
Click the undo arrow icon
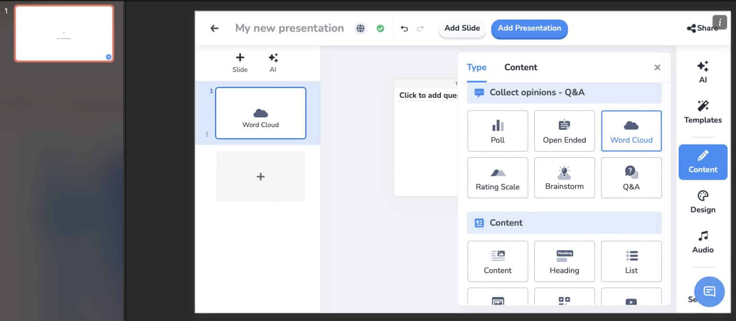click(x=404, y=28)
